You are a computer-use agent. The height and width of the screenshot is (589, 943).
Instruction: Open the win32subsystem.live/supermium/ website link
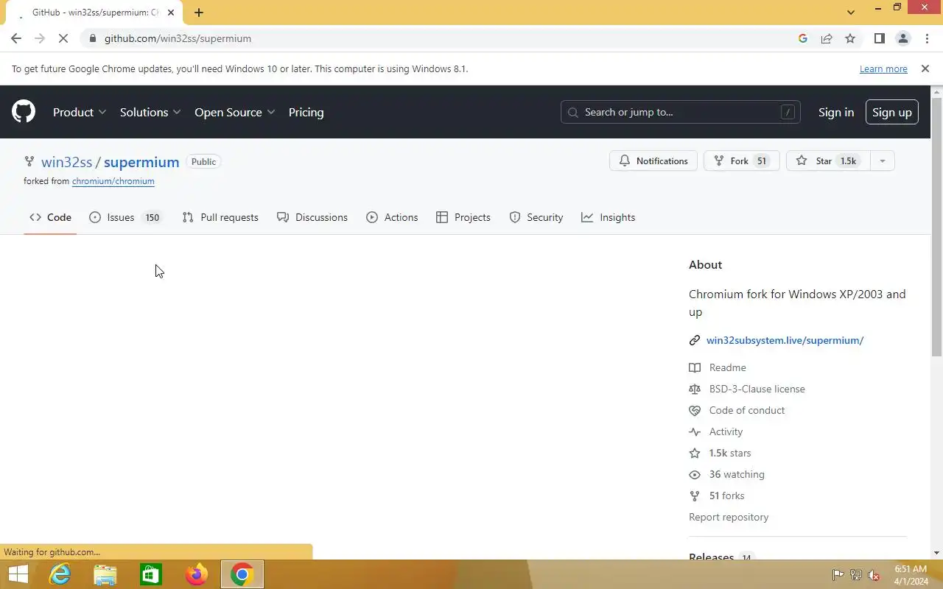785,340
